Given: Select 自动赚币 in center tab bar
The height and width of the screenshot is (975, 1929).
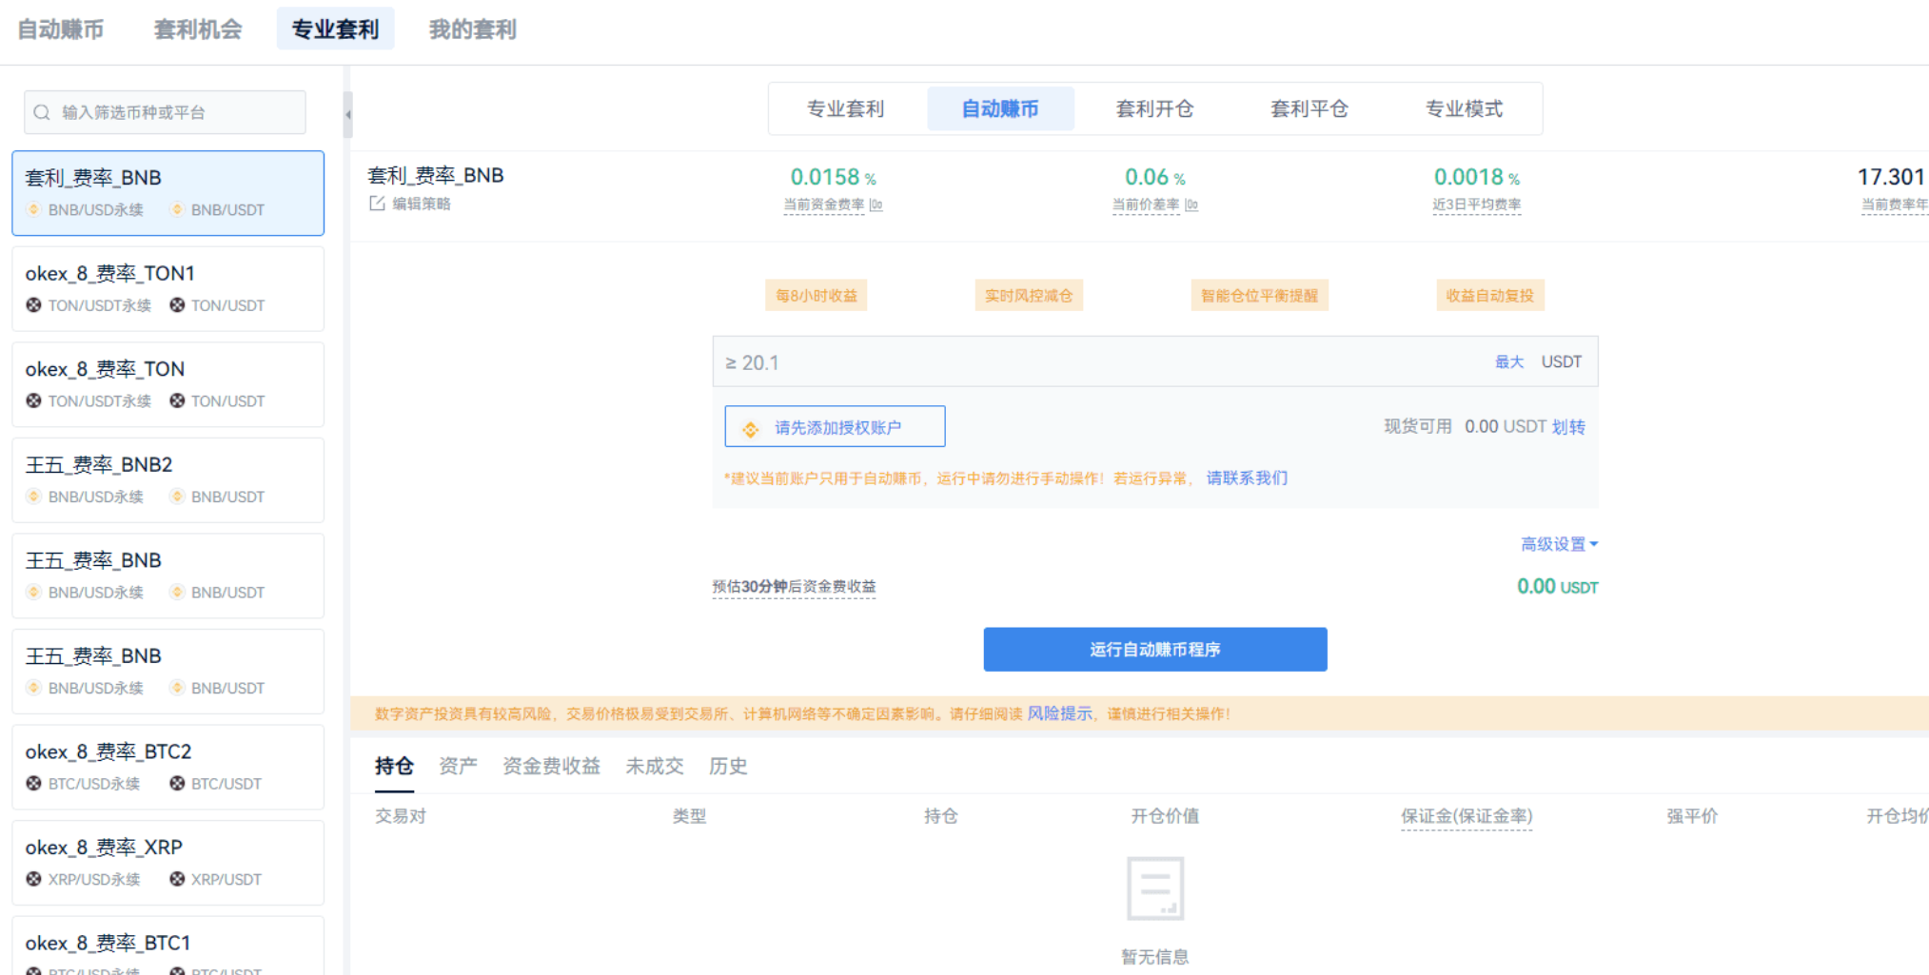Looking at the screenshot, I should coord(1000,108).
